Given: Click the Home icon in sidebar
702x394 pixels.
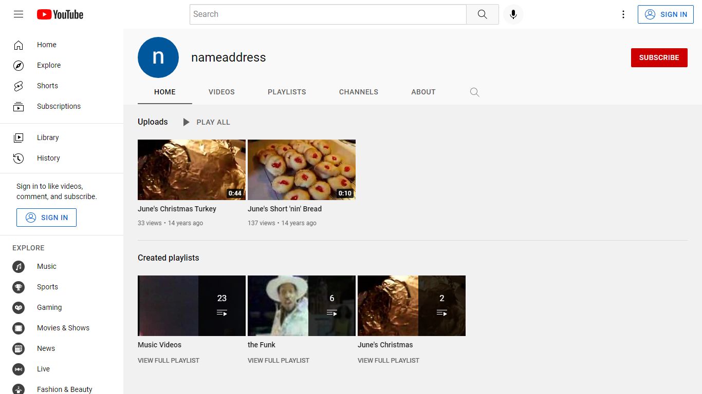Looking at the screenshot, I should [19, 45].
